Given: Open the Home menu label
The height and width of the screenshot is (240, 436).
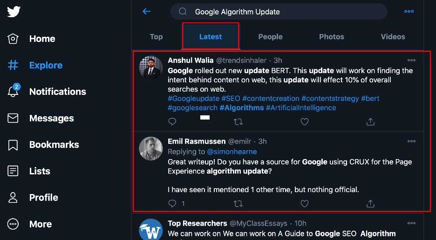Looking at the screenshot, I should pyautogui.click(x=42, y=39).
